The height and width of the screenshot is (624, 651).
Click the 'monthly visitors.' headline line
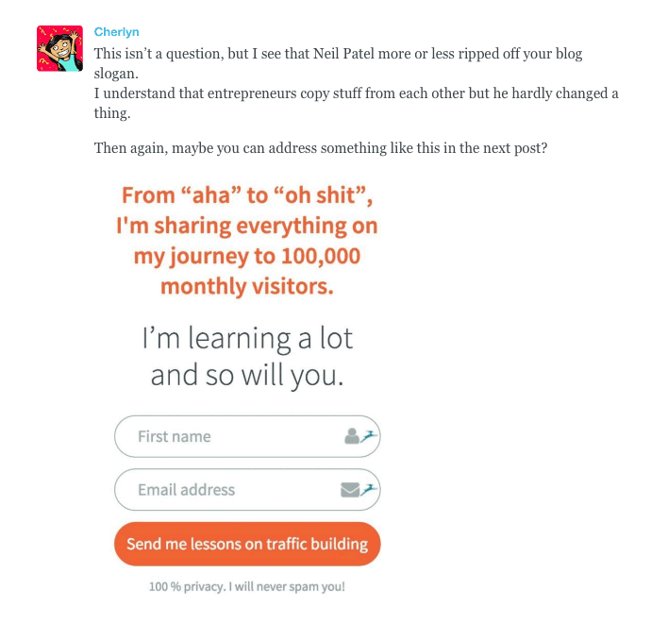pyautogui.click(x=247, y=286)
